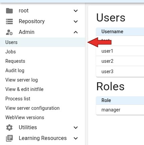Open the Requests page

click(43, 61)
